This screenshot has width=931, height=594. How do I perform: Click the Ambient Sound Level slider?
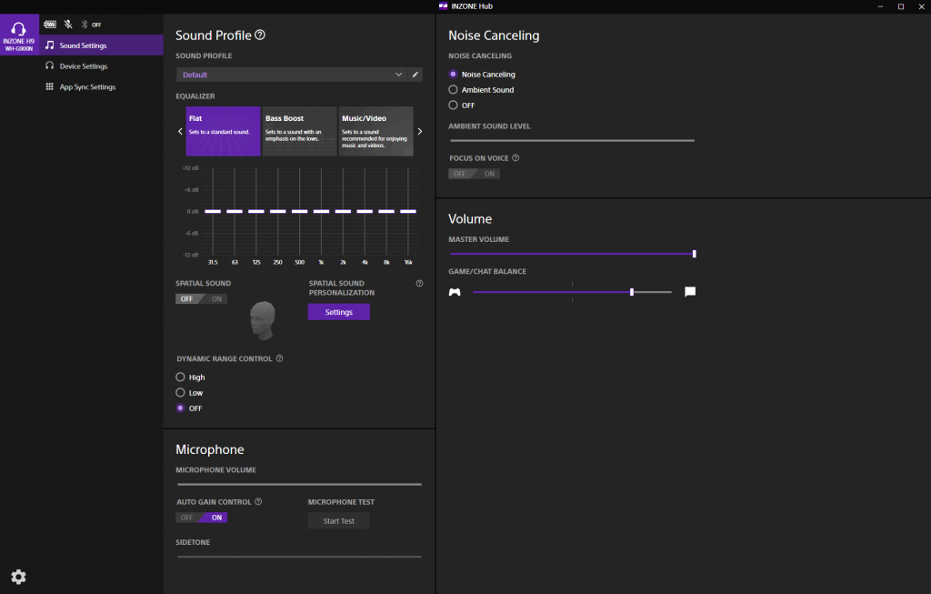point(573,141)
